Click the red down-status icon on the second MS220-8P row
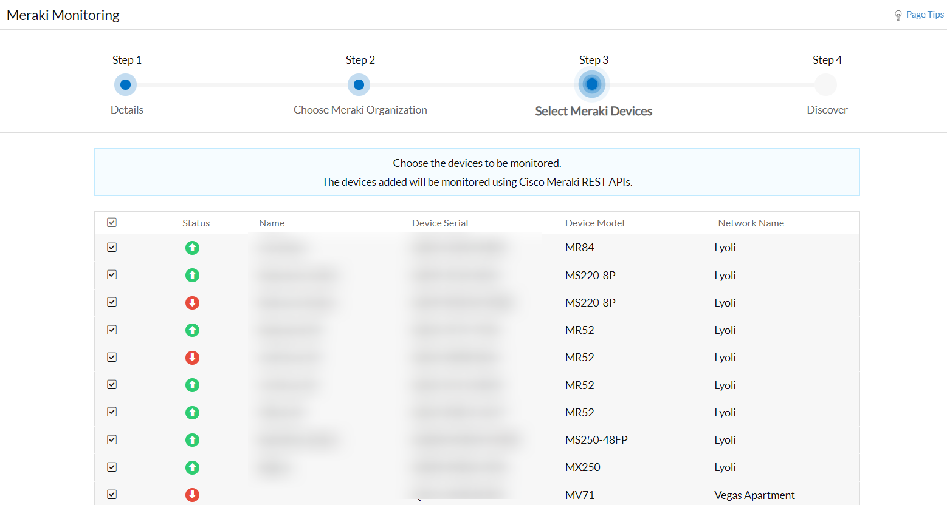 (192, 302)
